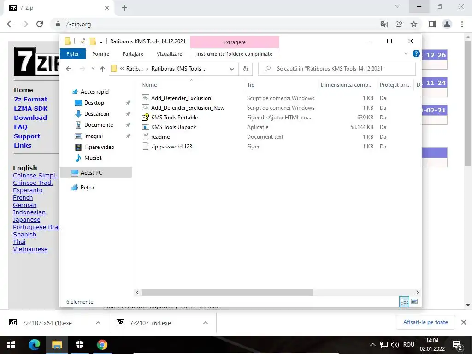This screenshot has width=472, height=354.
Task: Click the Chrome share page icon
Action: click(x=399, y=24)
